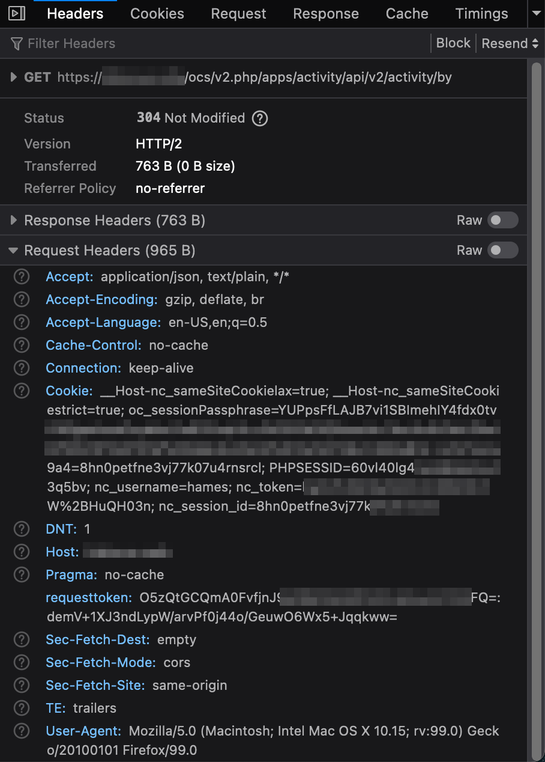Switch to the Cookies tab
The height and width of the screenshot is (762, 545).
(157, 13)
